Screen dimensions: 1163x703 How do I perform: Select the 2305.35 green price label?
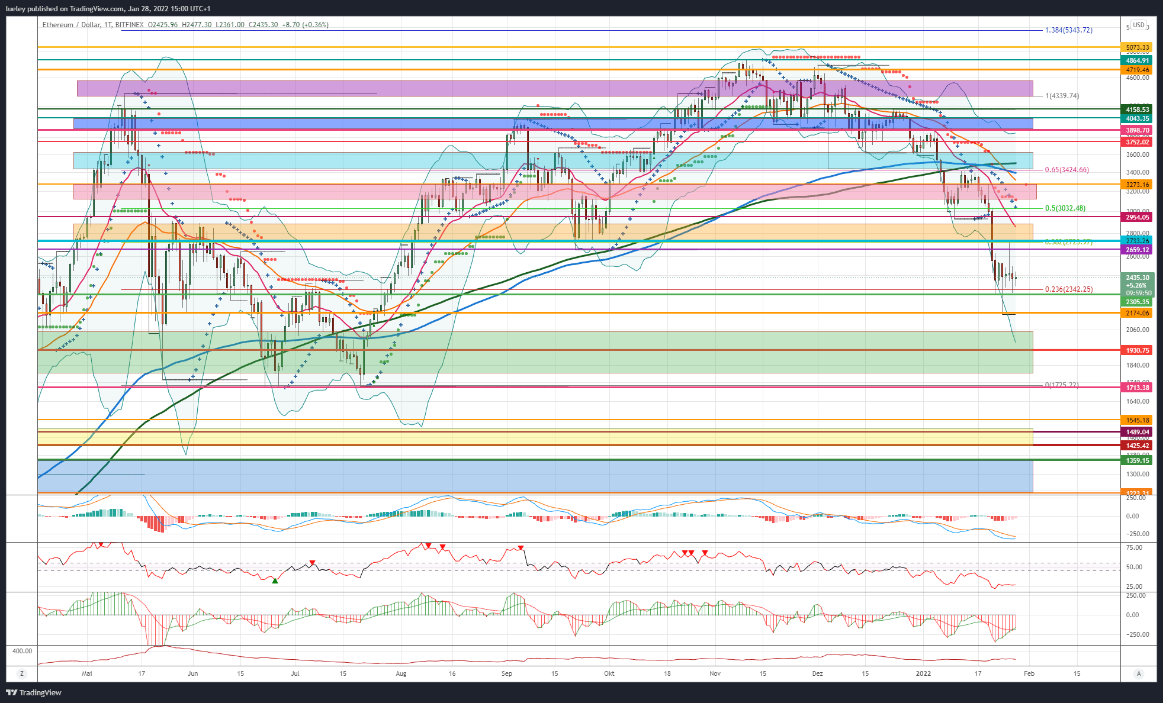1138,302
